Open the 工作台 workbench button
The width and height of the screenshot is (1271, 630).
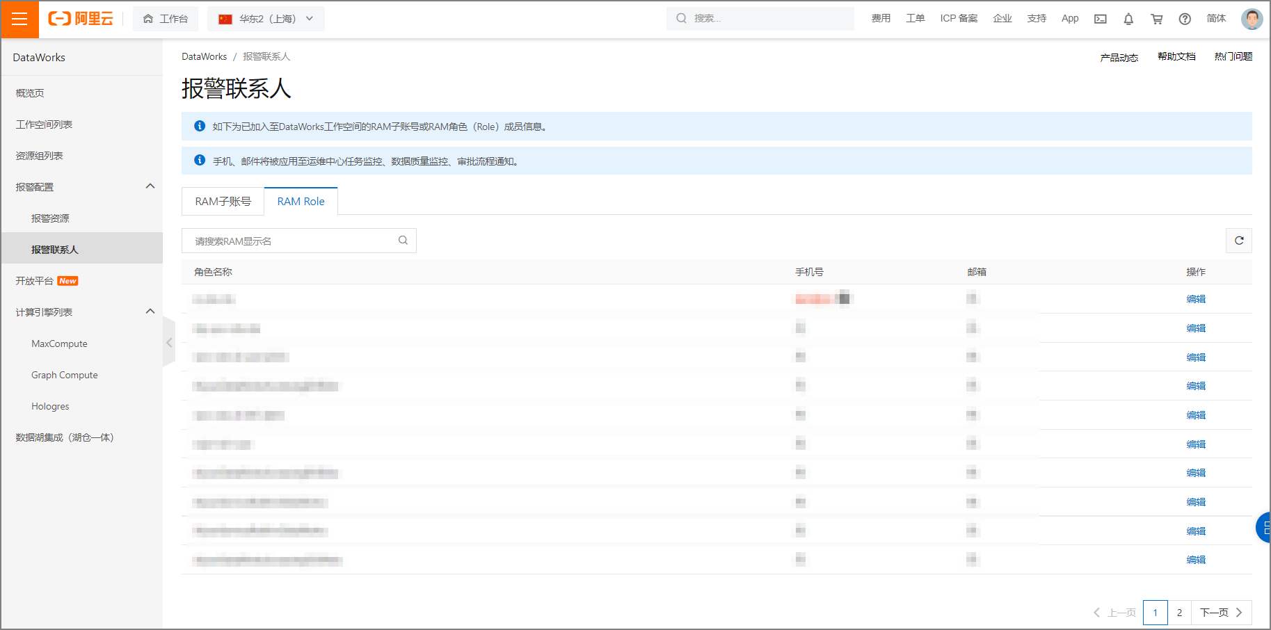point(166,19)
